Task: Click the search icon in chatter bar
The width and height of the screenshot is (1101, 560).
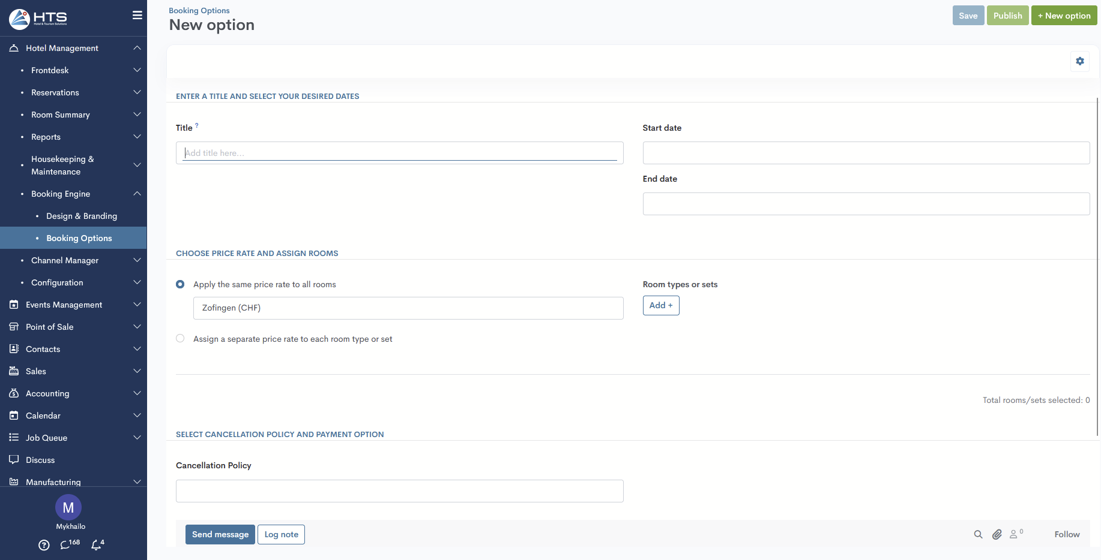Action: (x=978, y=534)
